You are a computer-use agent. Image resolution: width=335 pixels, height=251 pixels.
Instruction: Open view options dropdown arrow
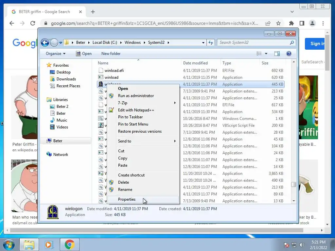[x=266, y=54]
